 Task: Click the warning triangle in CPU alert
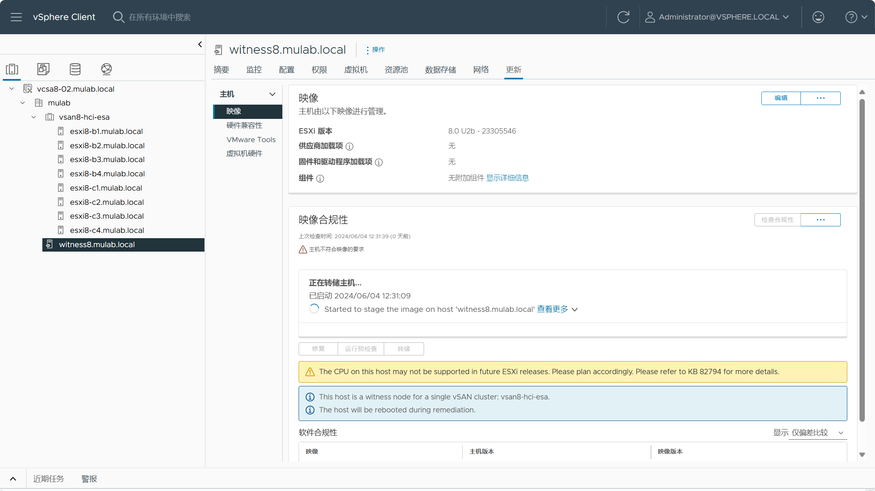(x=310, y=372)
